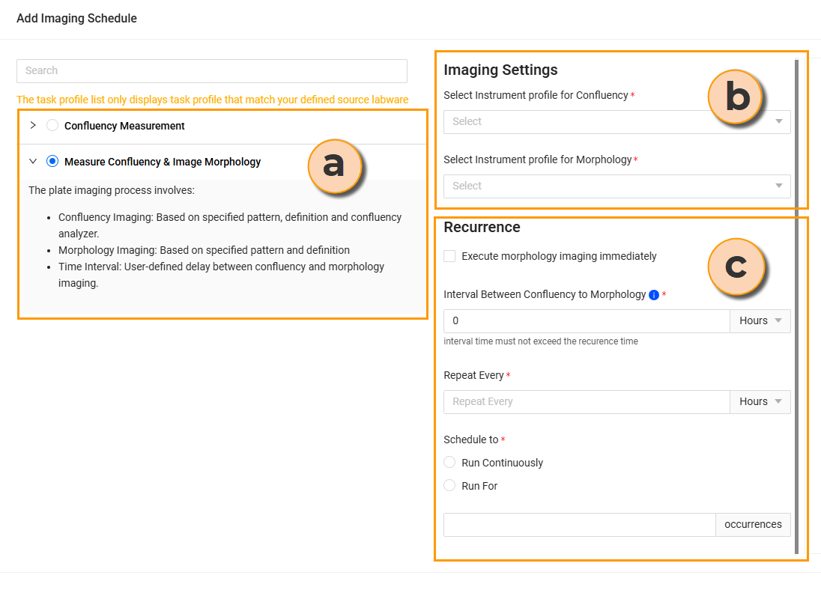Click the Run Continuously label text
This screenshot has height=590, width=821.
click(502, 463)
